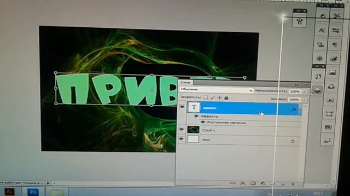Hide the Фон background layer
350x196 pixels.
pyautogui.click(x=181, y=139)
